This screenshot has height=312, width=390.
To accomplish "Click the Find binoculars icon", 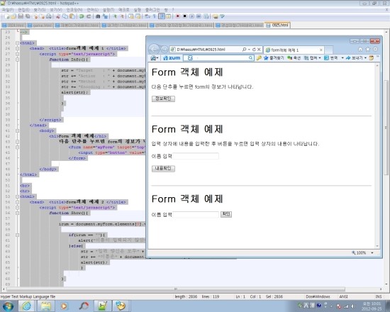I will (98, 16).
